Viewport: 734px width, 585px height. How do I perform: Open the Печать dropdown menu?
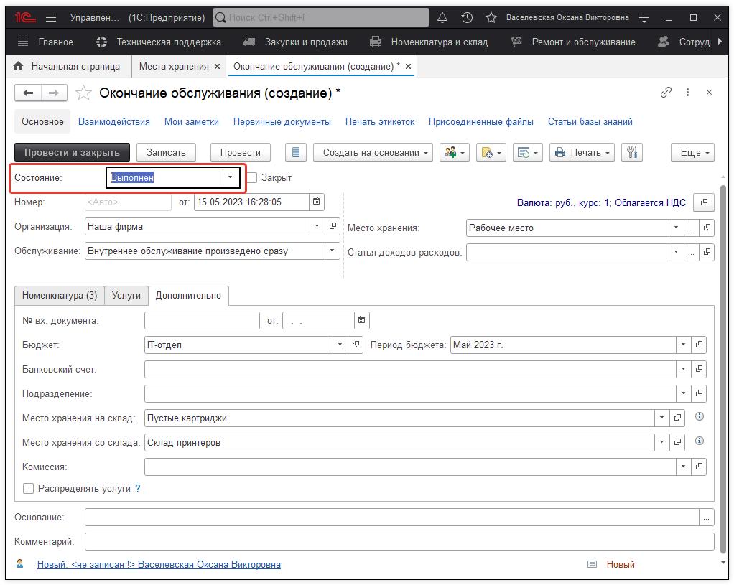point(582,152)
